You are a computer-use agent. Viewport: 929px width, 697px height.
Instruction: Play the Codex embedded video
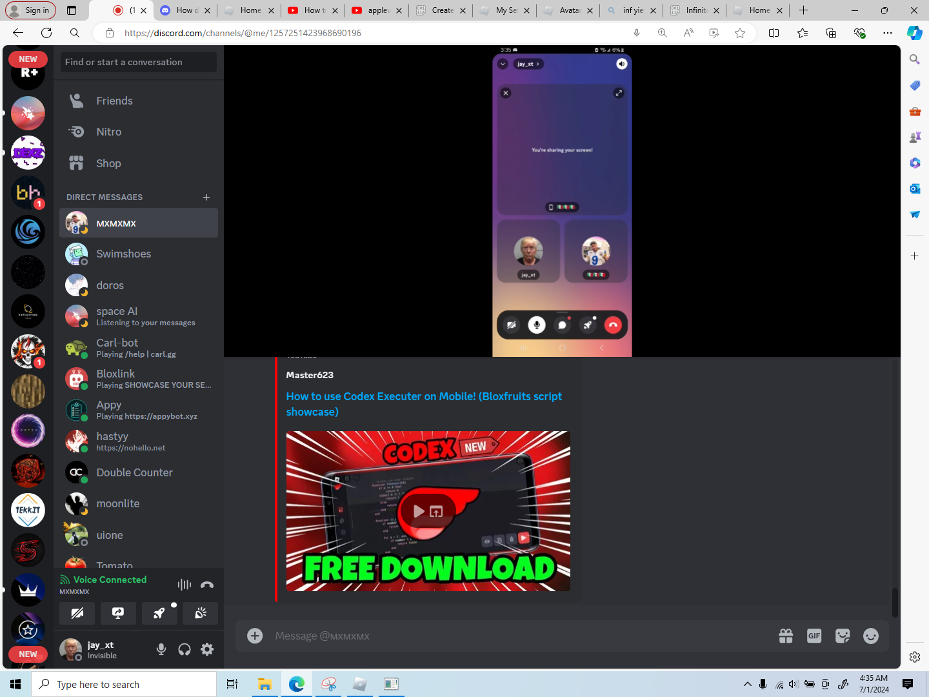(419, 511)
